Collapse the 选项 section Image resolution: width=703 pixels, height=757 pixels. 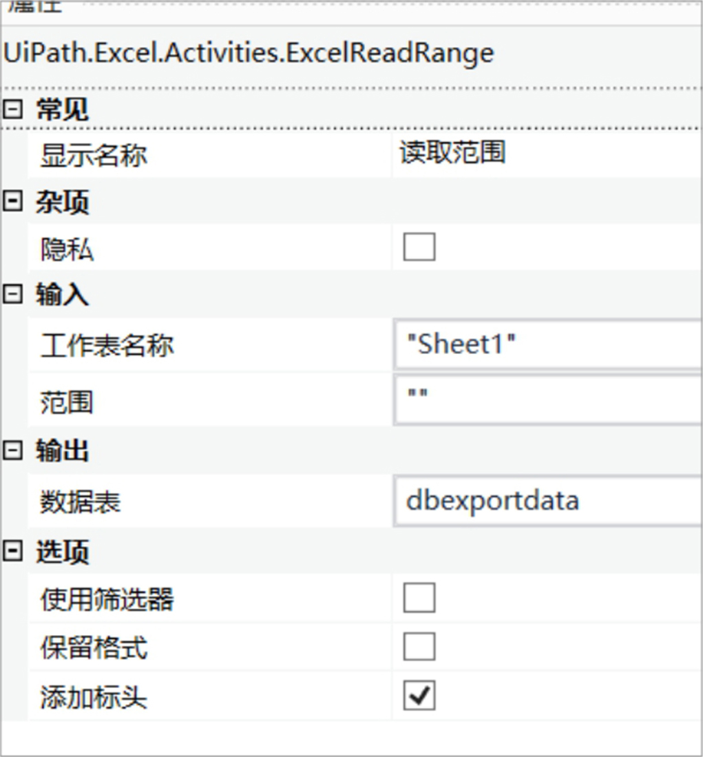(x=12, y=551)
